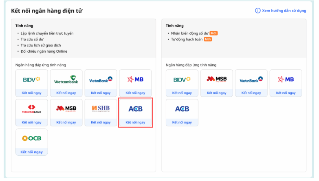Connect SHB via 'Kết nối ngay'
319x181 pixels.
pyautogui.click(x=101, y=122)
